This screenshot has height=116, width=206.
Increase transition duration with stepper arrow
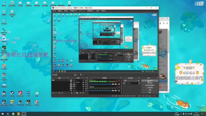[x=139, y=83]
